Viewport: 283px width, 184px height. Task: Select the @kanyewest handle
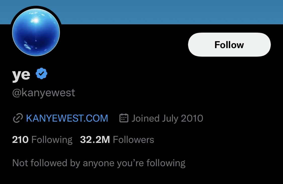click(44, 93)
